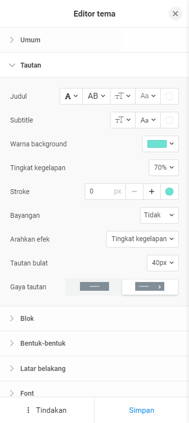Open the bold font weight option for Judul
Screen dimensions: 189x423
[x=71, y=96]
